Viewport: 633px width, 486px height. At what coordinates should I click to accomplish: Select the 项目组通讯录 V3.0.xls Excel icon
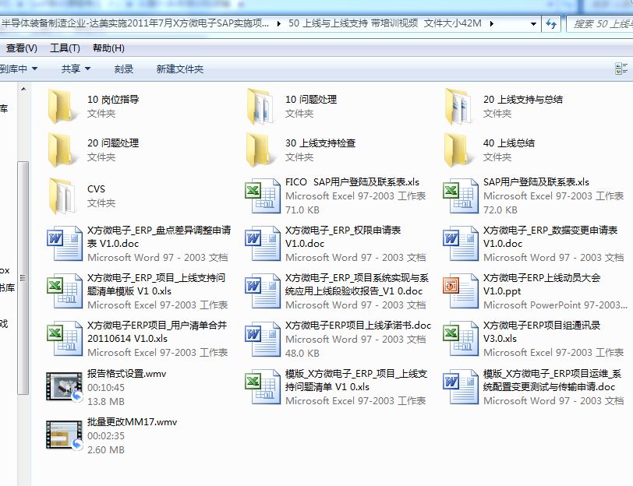pos(460,338)
